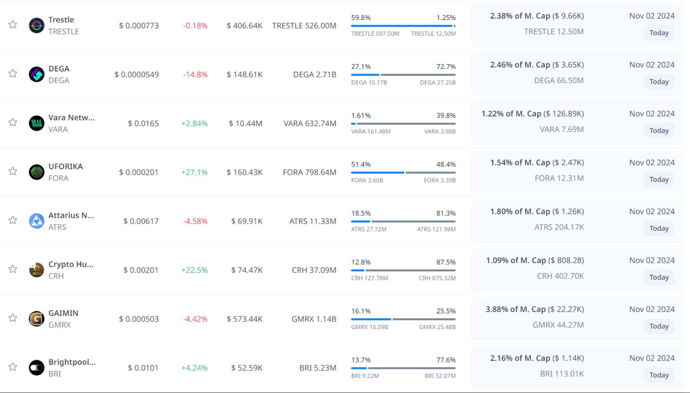Click the Today badge in Trestle row
This screenshot has width=690, height=393.
pos(659,33)
